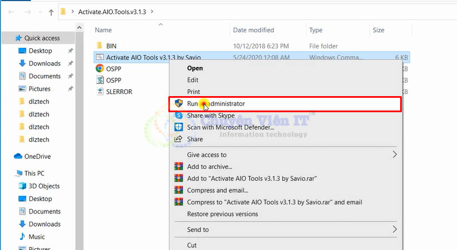
Task: Open OneDrive in the navigation pane
Action: (x=37, y=157)
